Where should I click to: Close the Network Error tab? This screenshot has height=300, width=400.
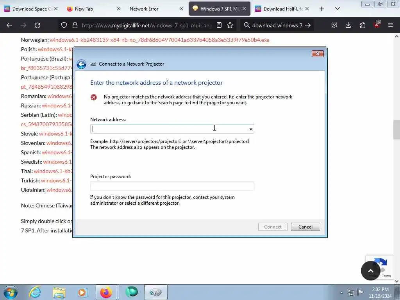pos(181,9)
